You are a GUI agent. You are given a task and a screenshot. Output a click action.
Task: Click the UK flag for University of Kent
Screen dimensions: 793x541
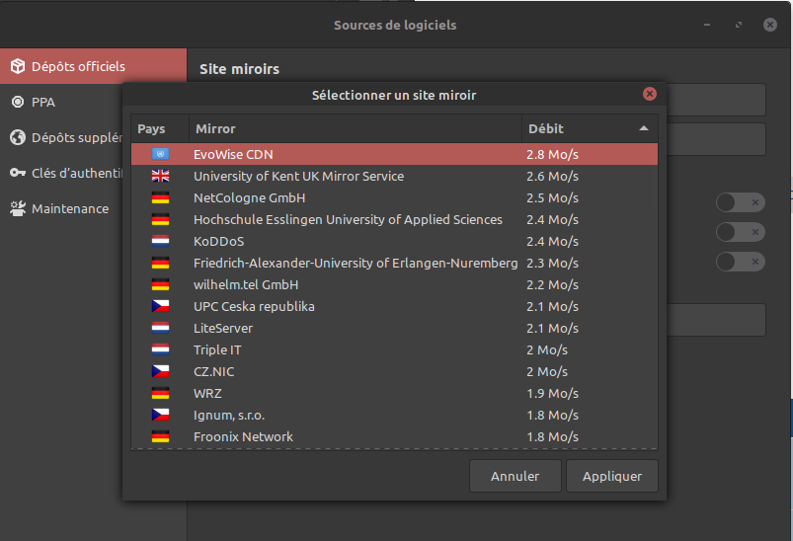click(160, 176)
